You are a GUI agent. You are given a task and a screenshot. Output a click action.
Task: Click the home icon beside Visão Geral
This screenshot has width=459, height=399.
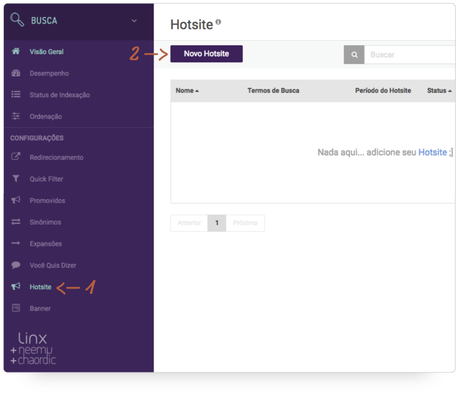[16, 51]
